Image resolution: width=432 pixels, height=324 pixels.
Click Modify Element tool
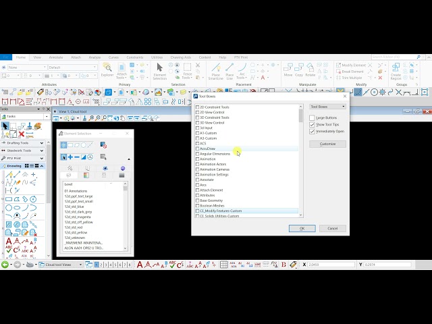pyautogui.click(x=351, y=65)
